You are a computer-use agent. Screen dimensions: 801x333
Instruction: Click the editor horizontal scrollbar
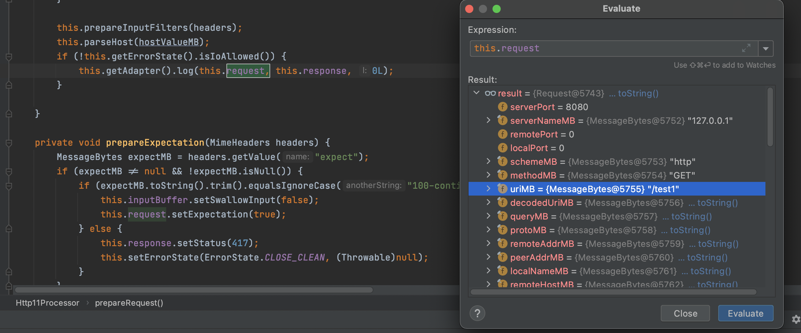(194, 290)
